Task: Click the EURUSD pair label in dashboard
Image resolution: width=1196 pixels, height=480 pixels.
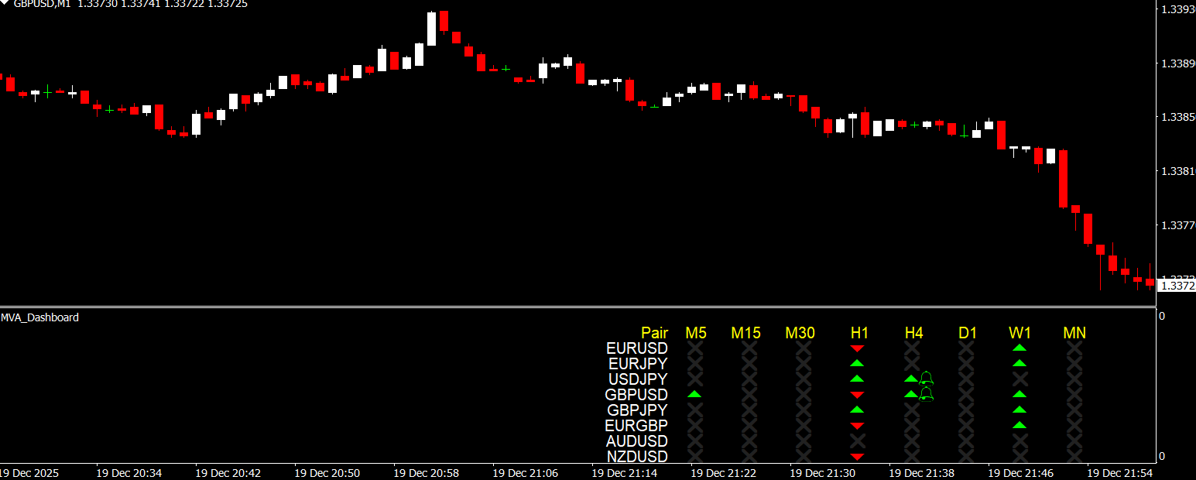Action: (x=636, y=348)
